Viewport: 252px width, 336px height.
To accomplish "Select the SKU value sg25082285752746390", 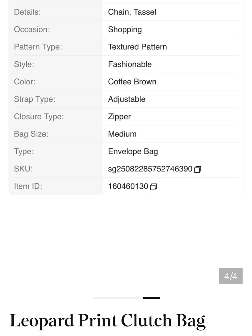I will (x=150, y=169).
